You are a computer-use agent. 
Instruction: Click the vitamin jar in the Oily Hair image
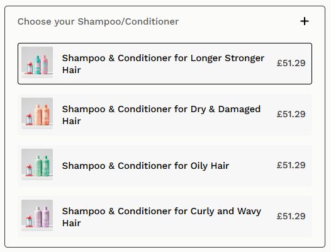(x=29, y=170)
